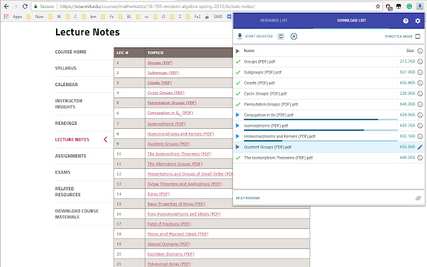Click the select-all icon next to Start Selected
The height and width of the screenshot is (267, 427).
pos(281,36)
